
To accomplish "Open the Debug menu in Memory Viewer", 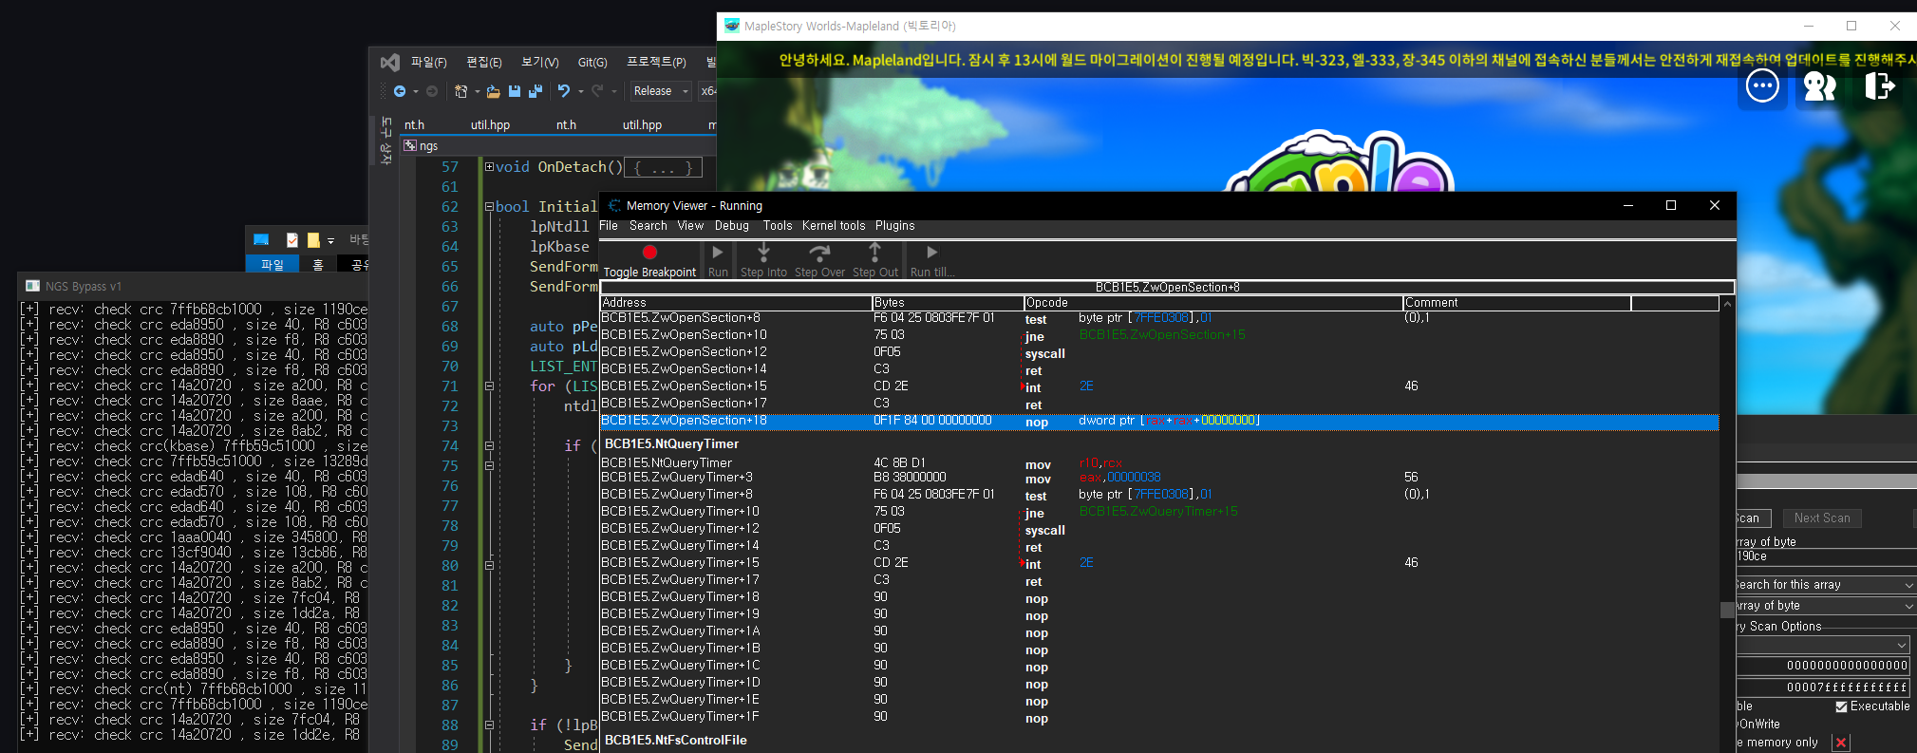I will (x=732, y=226).
